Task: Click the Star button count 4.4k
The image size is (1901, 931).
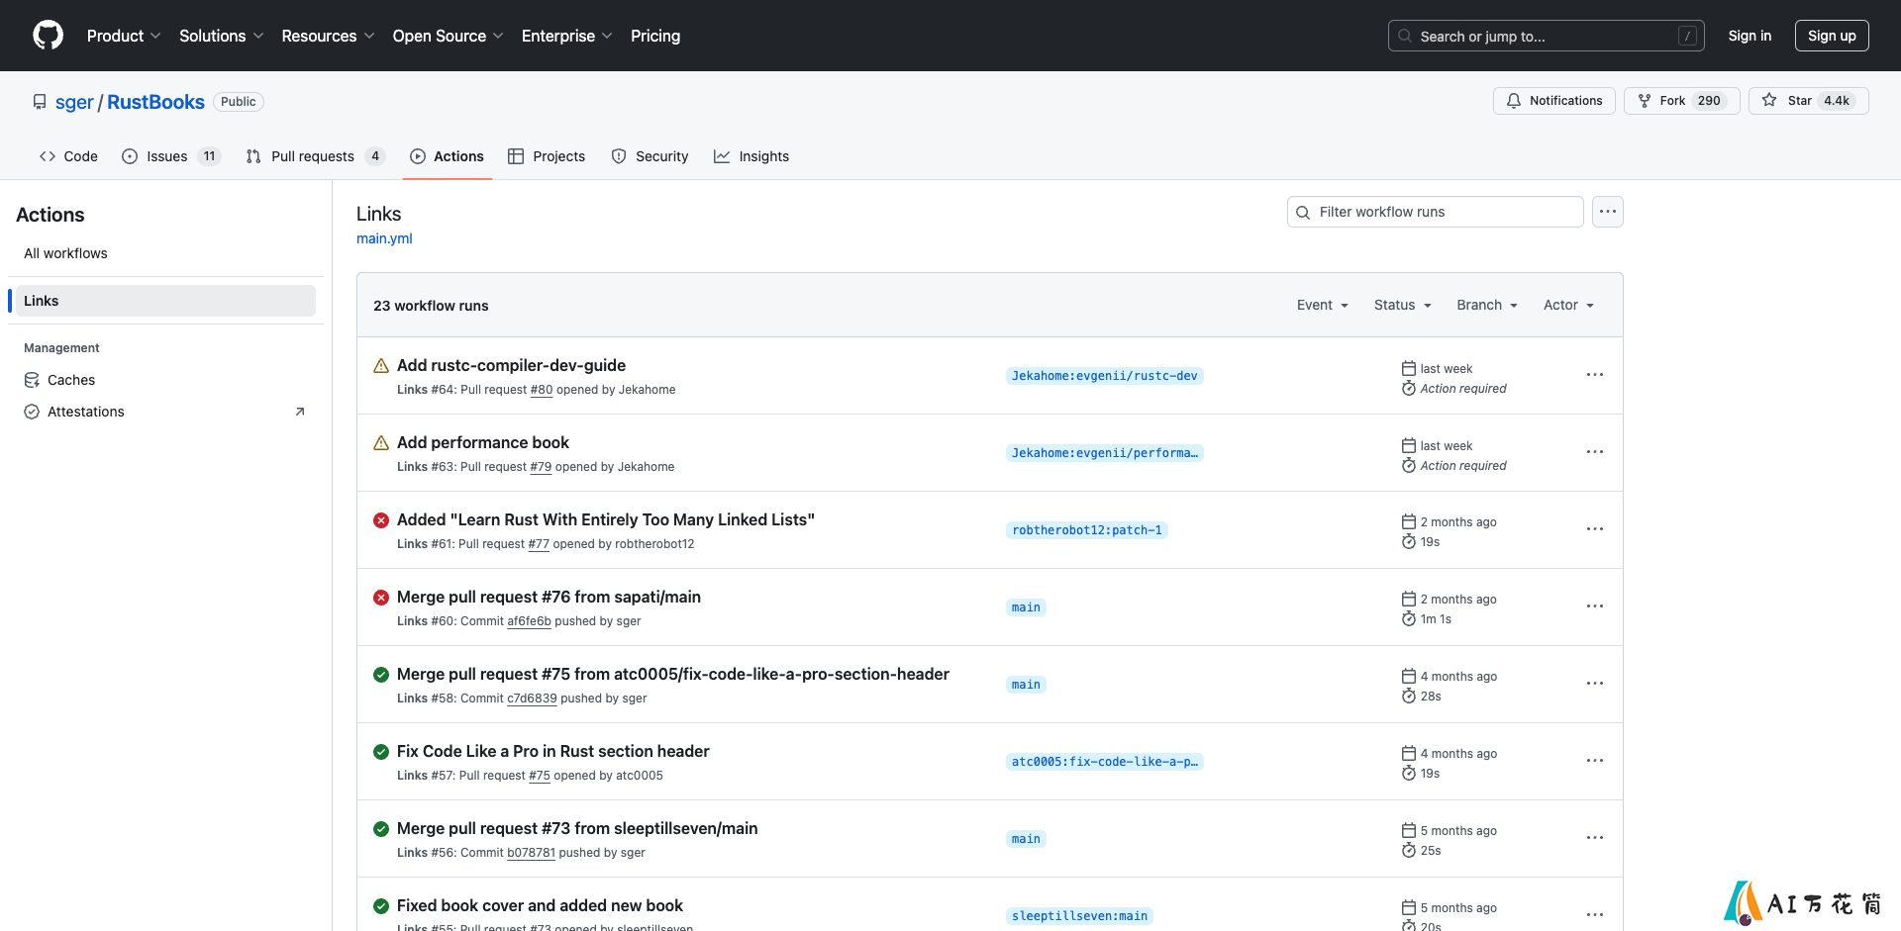Action: coord(1837,101)
